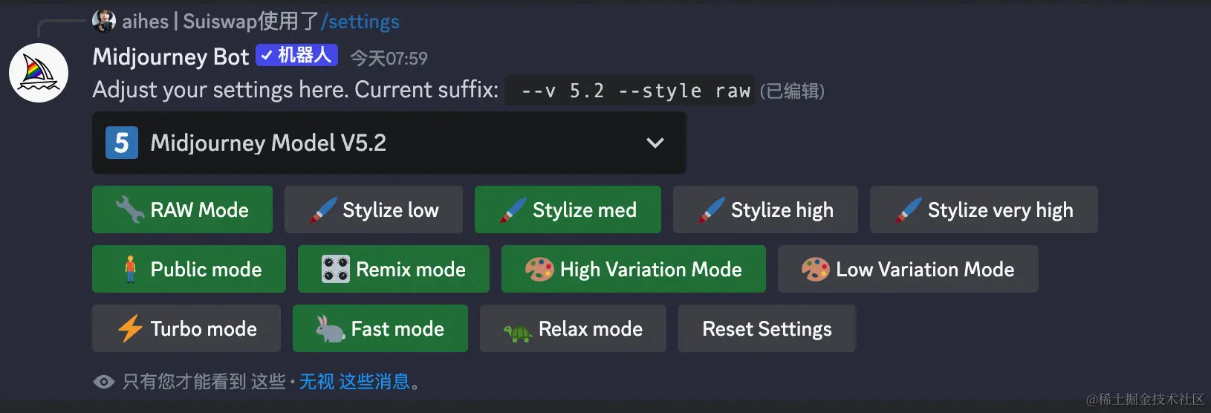Switch to Turbo mode
The image size is (1211, 413).
[186, 328]
